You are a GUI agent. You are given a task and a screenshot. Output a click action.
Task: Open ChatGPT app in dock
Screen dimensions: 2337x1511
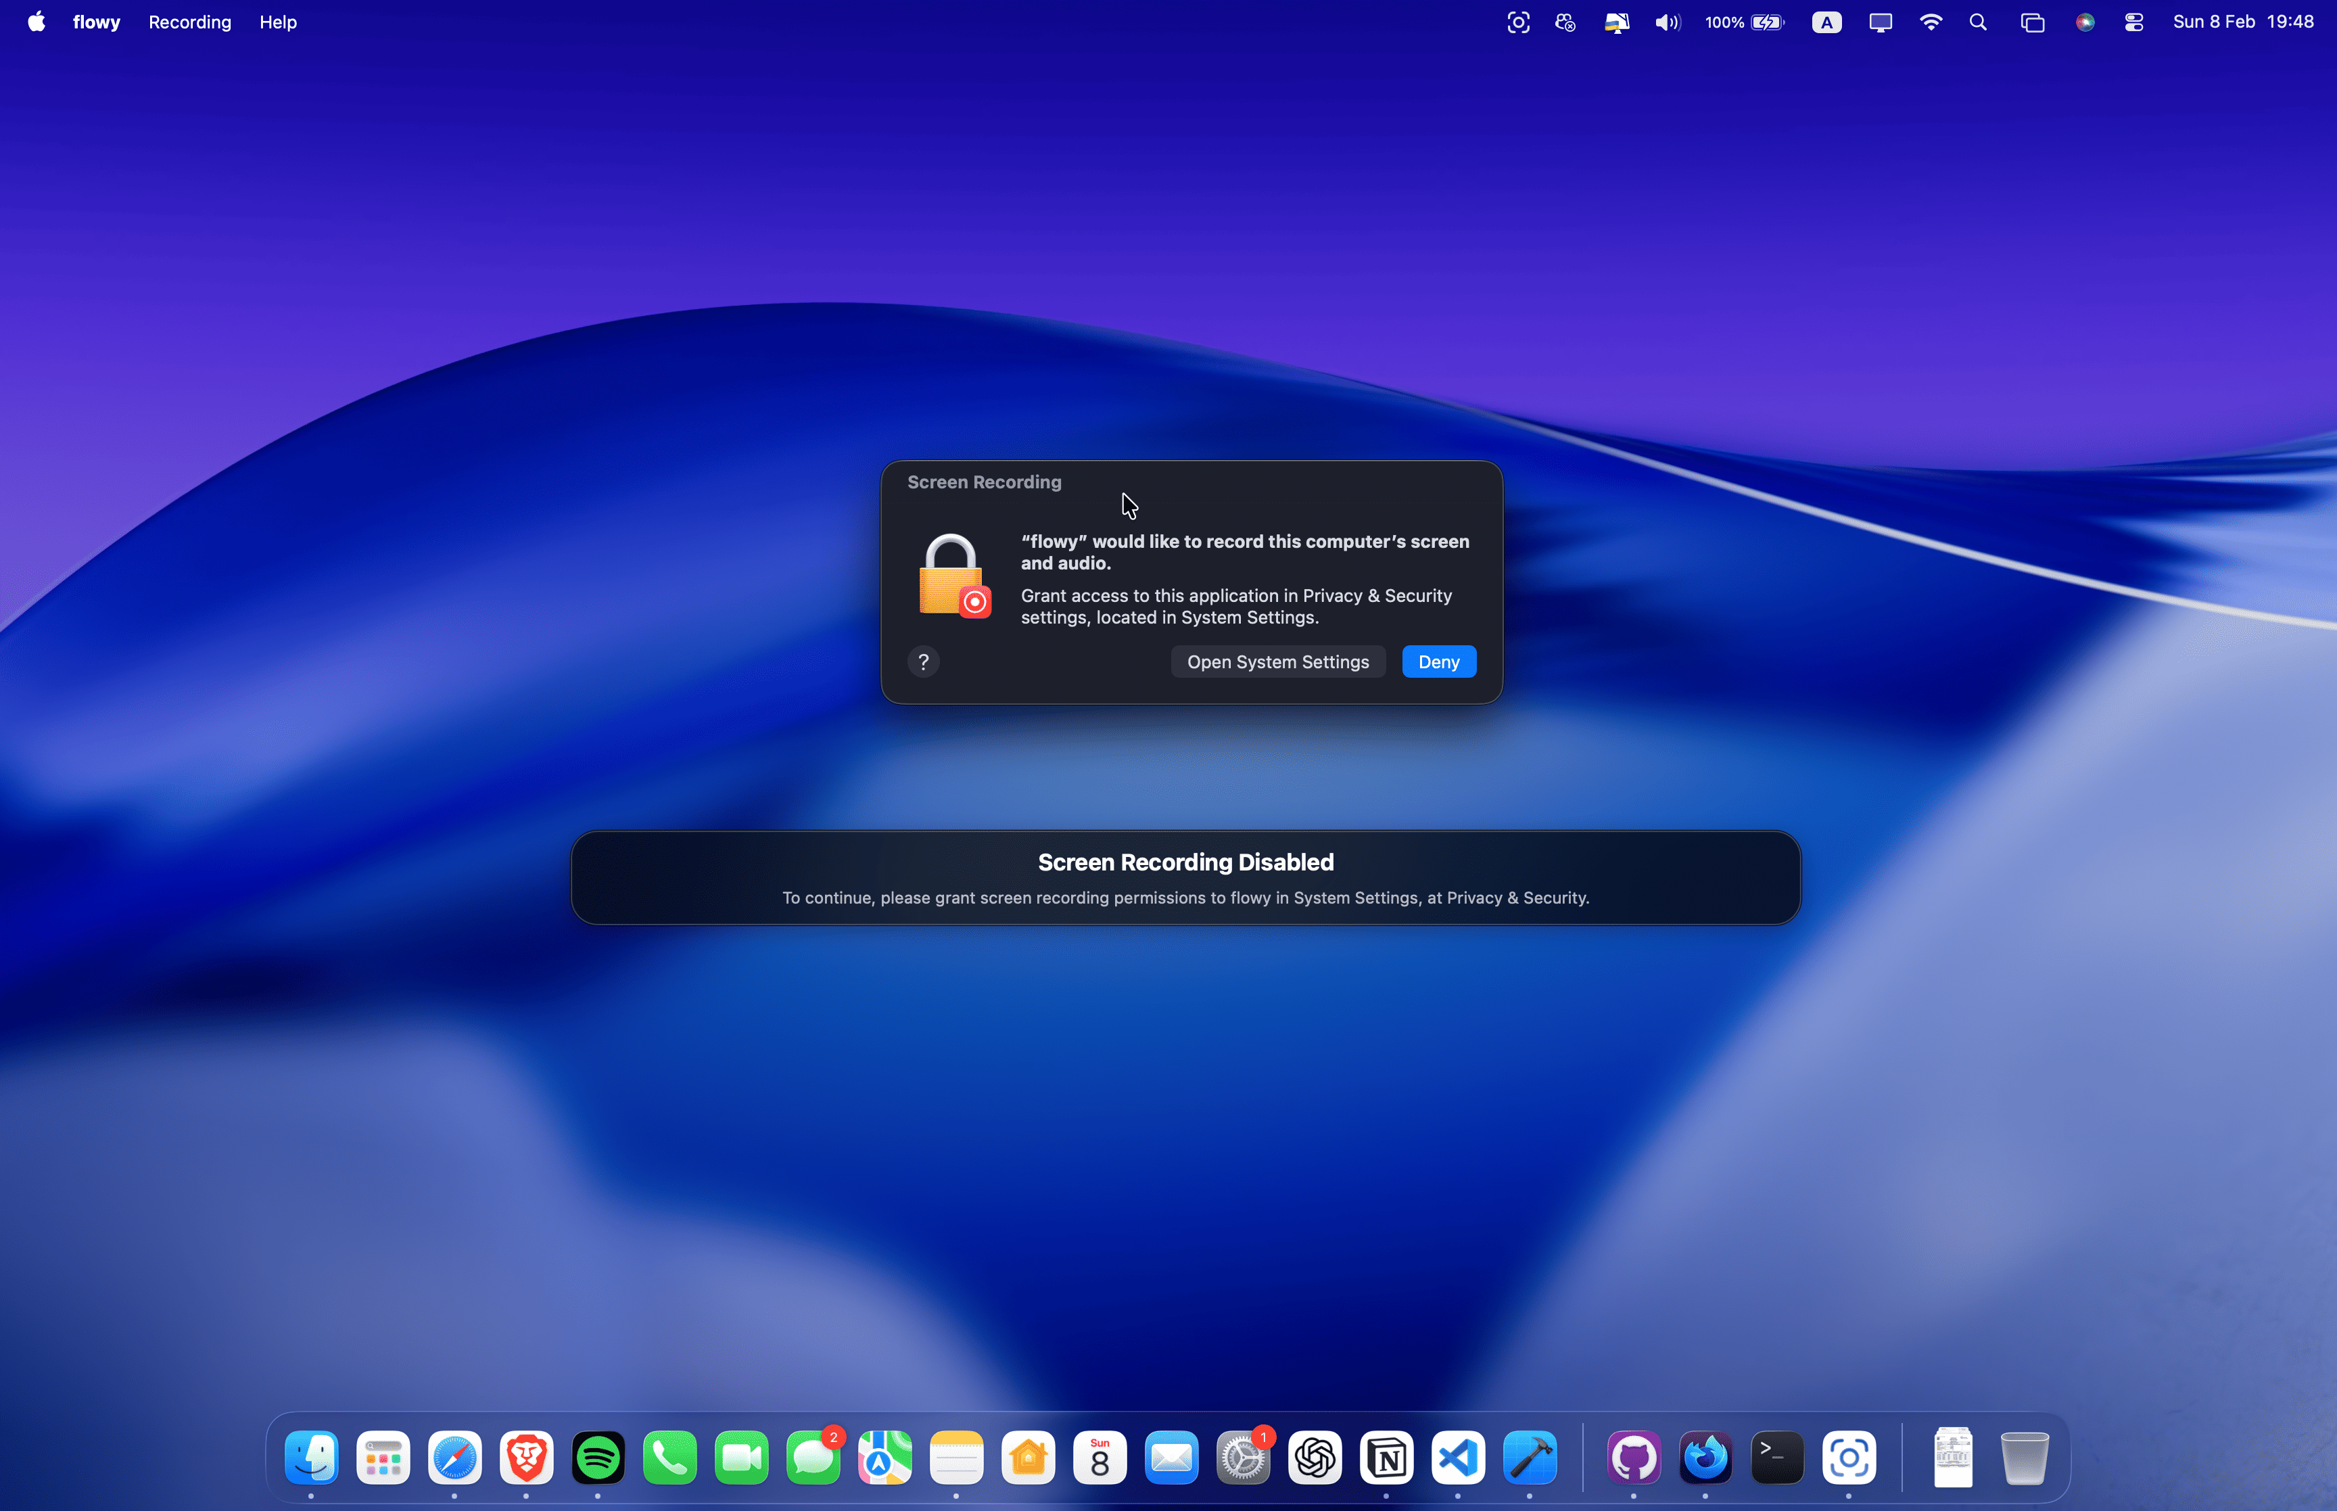(1315, 1459)
